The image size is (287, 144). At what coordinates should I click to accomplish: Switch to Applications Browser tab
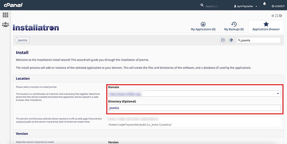click(x=266, y=26)
